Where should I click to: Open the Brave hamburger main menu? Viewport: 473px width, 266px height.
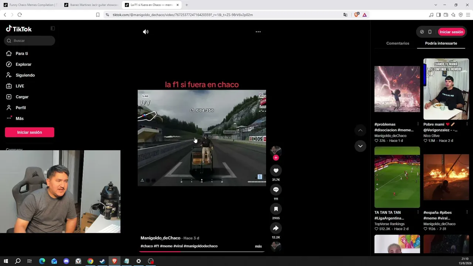(468, 15)
